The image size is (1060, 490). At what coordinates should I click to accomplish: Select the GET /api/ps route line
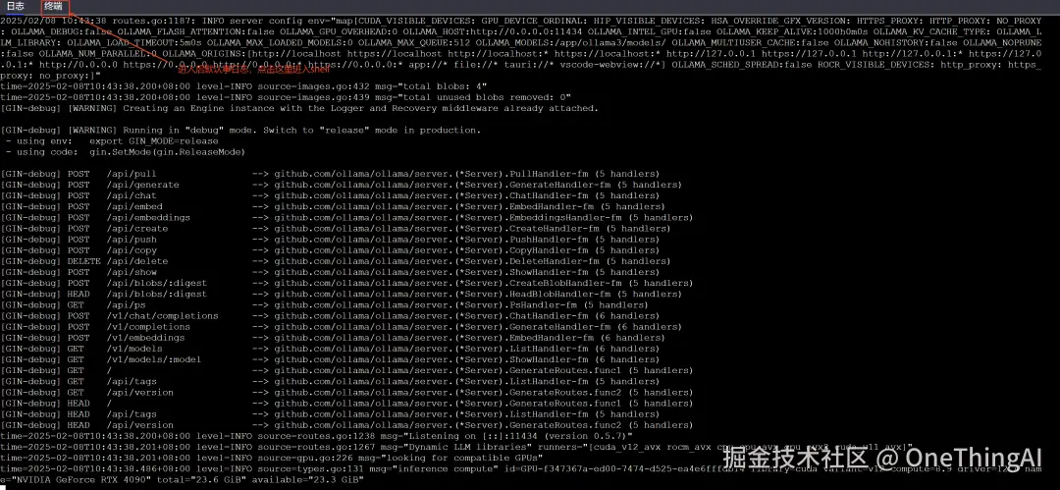[325, 304]
